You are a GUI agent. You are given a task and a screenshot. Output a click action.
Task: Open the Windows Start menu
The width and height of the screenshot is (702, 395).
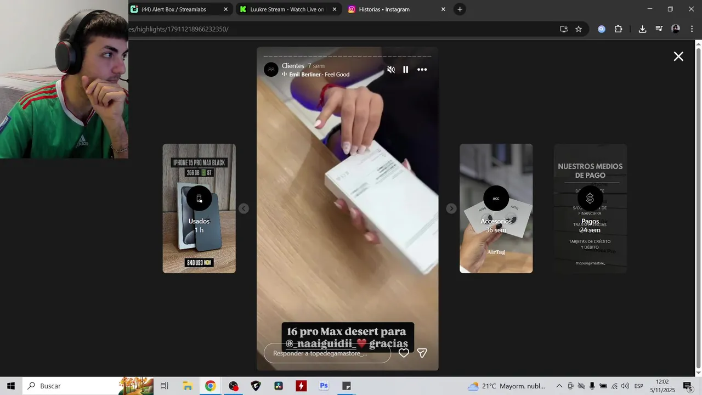tap(11, 386)
